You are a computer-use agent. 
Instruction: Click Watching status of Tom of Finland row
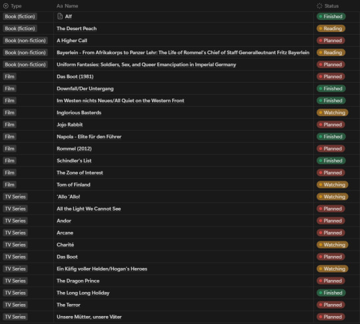click(x=332, y=185)
